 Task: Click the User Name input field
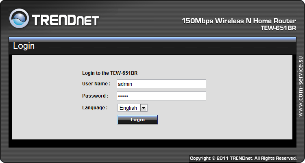tap(161, 84)
